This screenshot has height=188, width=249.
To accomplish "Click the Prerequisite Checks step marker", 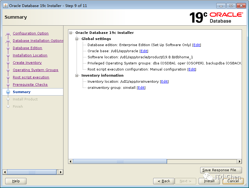I will point(8,85).
